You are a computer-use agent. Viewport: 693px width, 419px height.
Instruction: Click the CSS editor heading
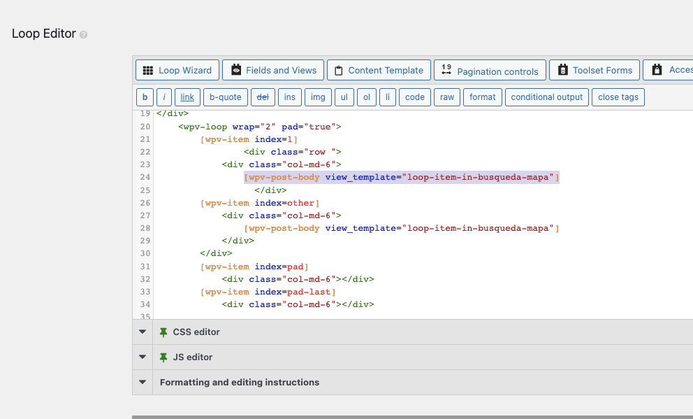coord(196,332)
